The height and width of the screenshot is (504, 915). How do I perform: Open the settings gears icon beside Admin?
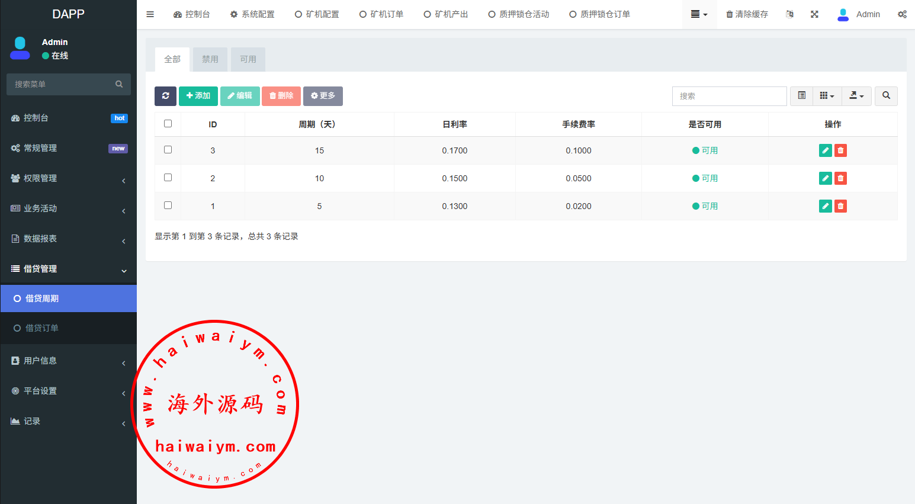pos(901,14)
